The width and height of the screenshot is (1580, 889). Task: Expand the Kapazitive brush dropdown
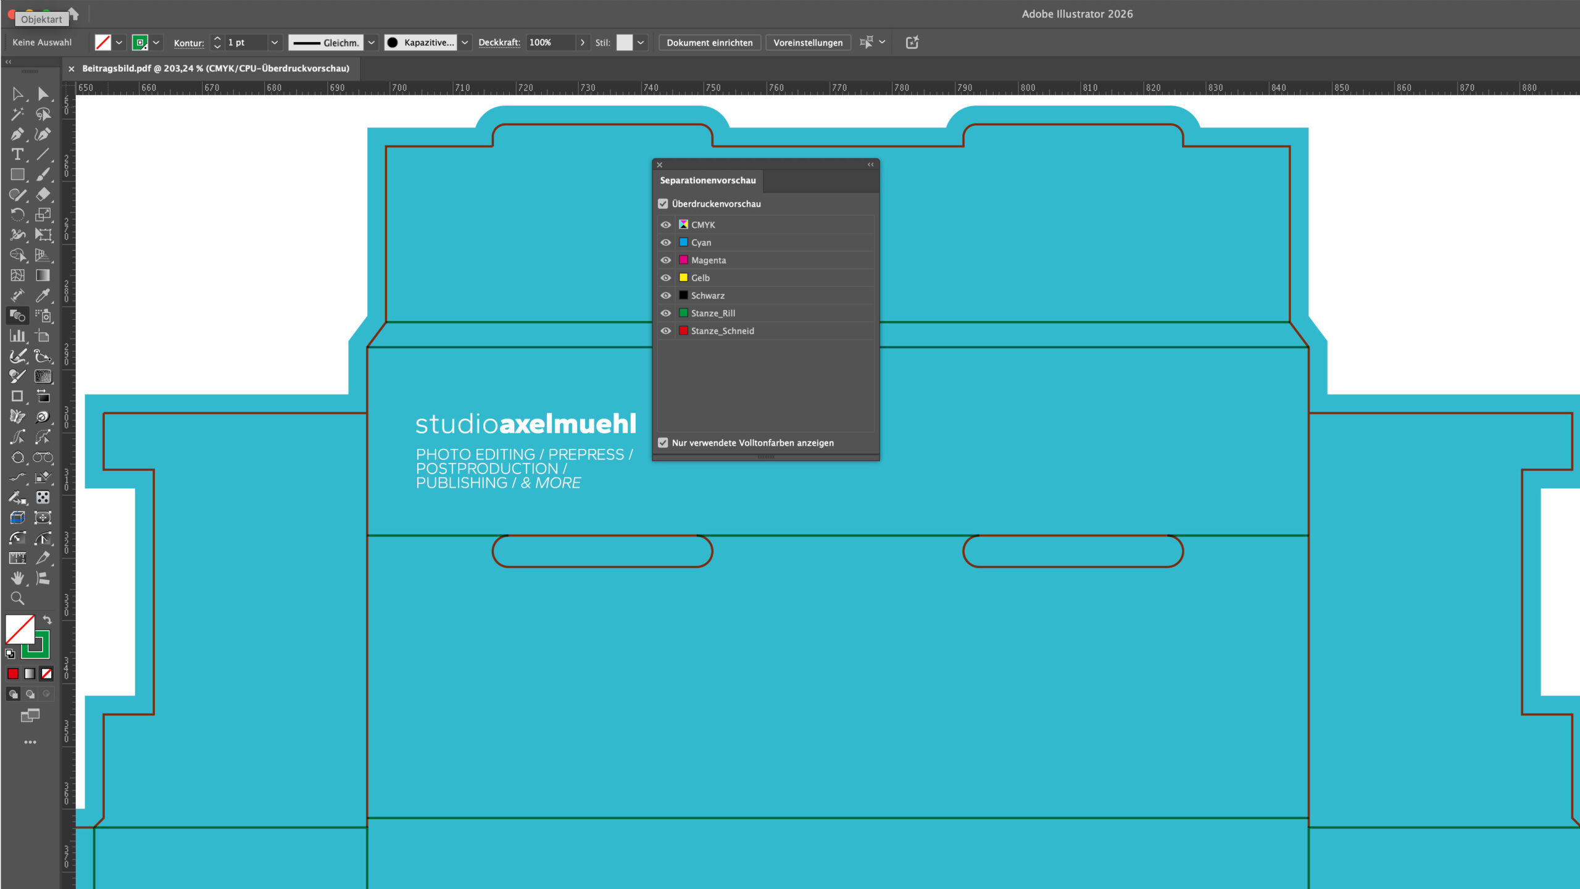coord(465,43)
